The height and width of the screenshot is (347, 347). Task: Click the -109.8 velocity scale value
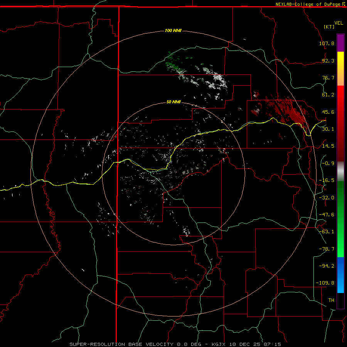(325, 283)
